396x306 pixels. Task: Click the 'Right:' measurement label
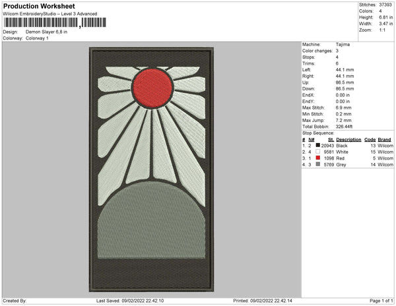pyautogui.click(x=308, y=76)
